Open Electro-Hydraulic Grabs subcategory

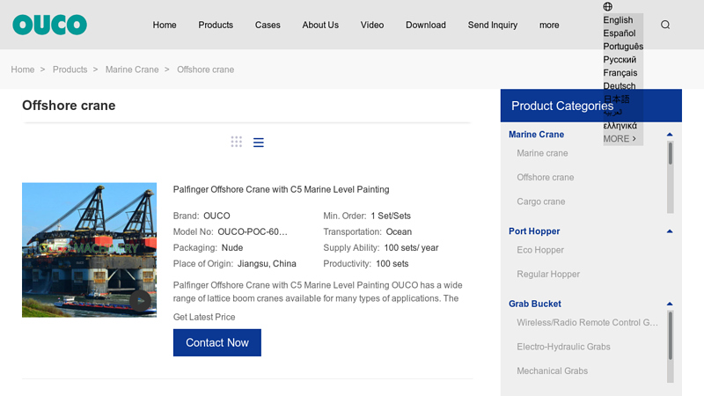[x=563, y=347]
